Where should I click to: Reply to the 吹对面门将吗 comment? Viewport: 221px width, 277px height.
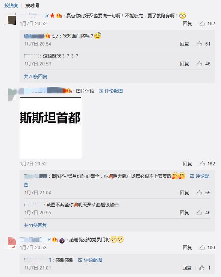click(x=184, y=44)
